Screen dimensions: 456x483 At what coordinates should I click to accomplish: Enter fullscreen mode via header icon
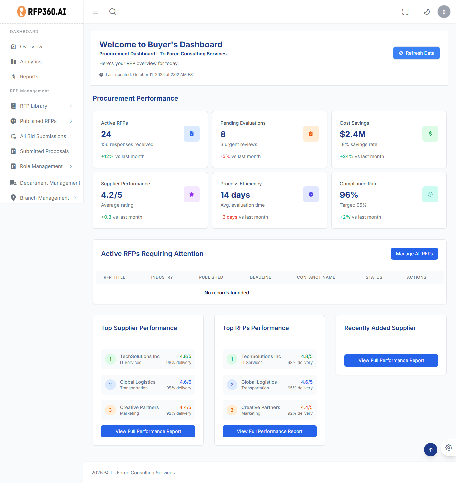(x=405, y=12)
